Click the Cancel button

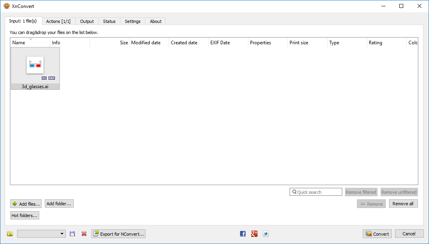409,234
